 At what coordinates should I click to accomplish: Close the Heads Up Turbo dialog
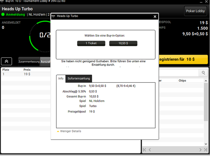(x=155, y=16)
